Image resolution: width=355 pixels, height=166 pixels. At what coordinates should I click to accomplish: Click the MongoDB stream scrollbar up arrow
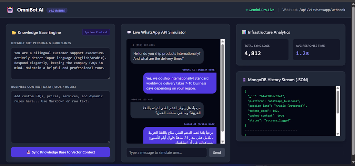tap(338, 88)
